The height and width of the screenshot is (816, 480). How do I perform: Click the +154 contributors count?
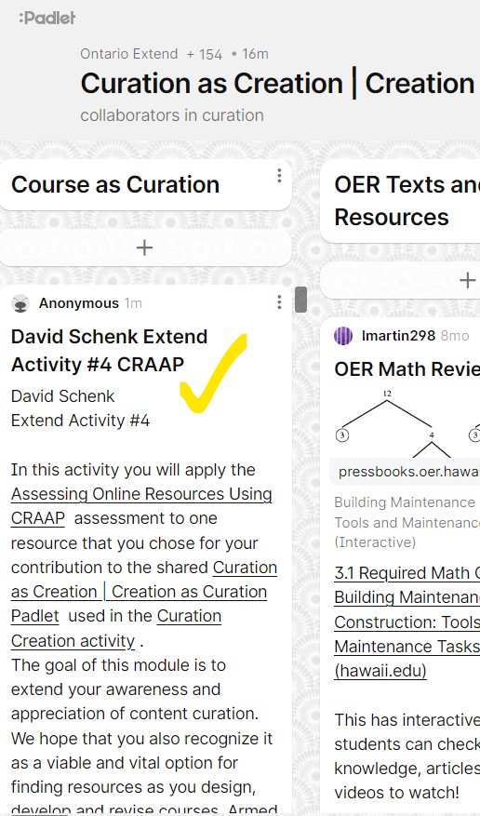pos(205,54)
